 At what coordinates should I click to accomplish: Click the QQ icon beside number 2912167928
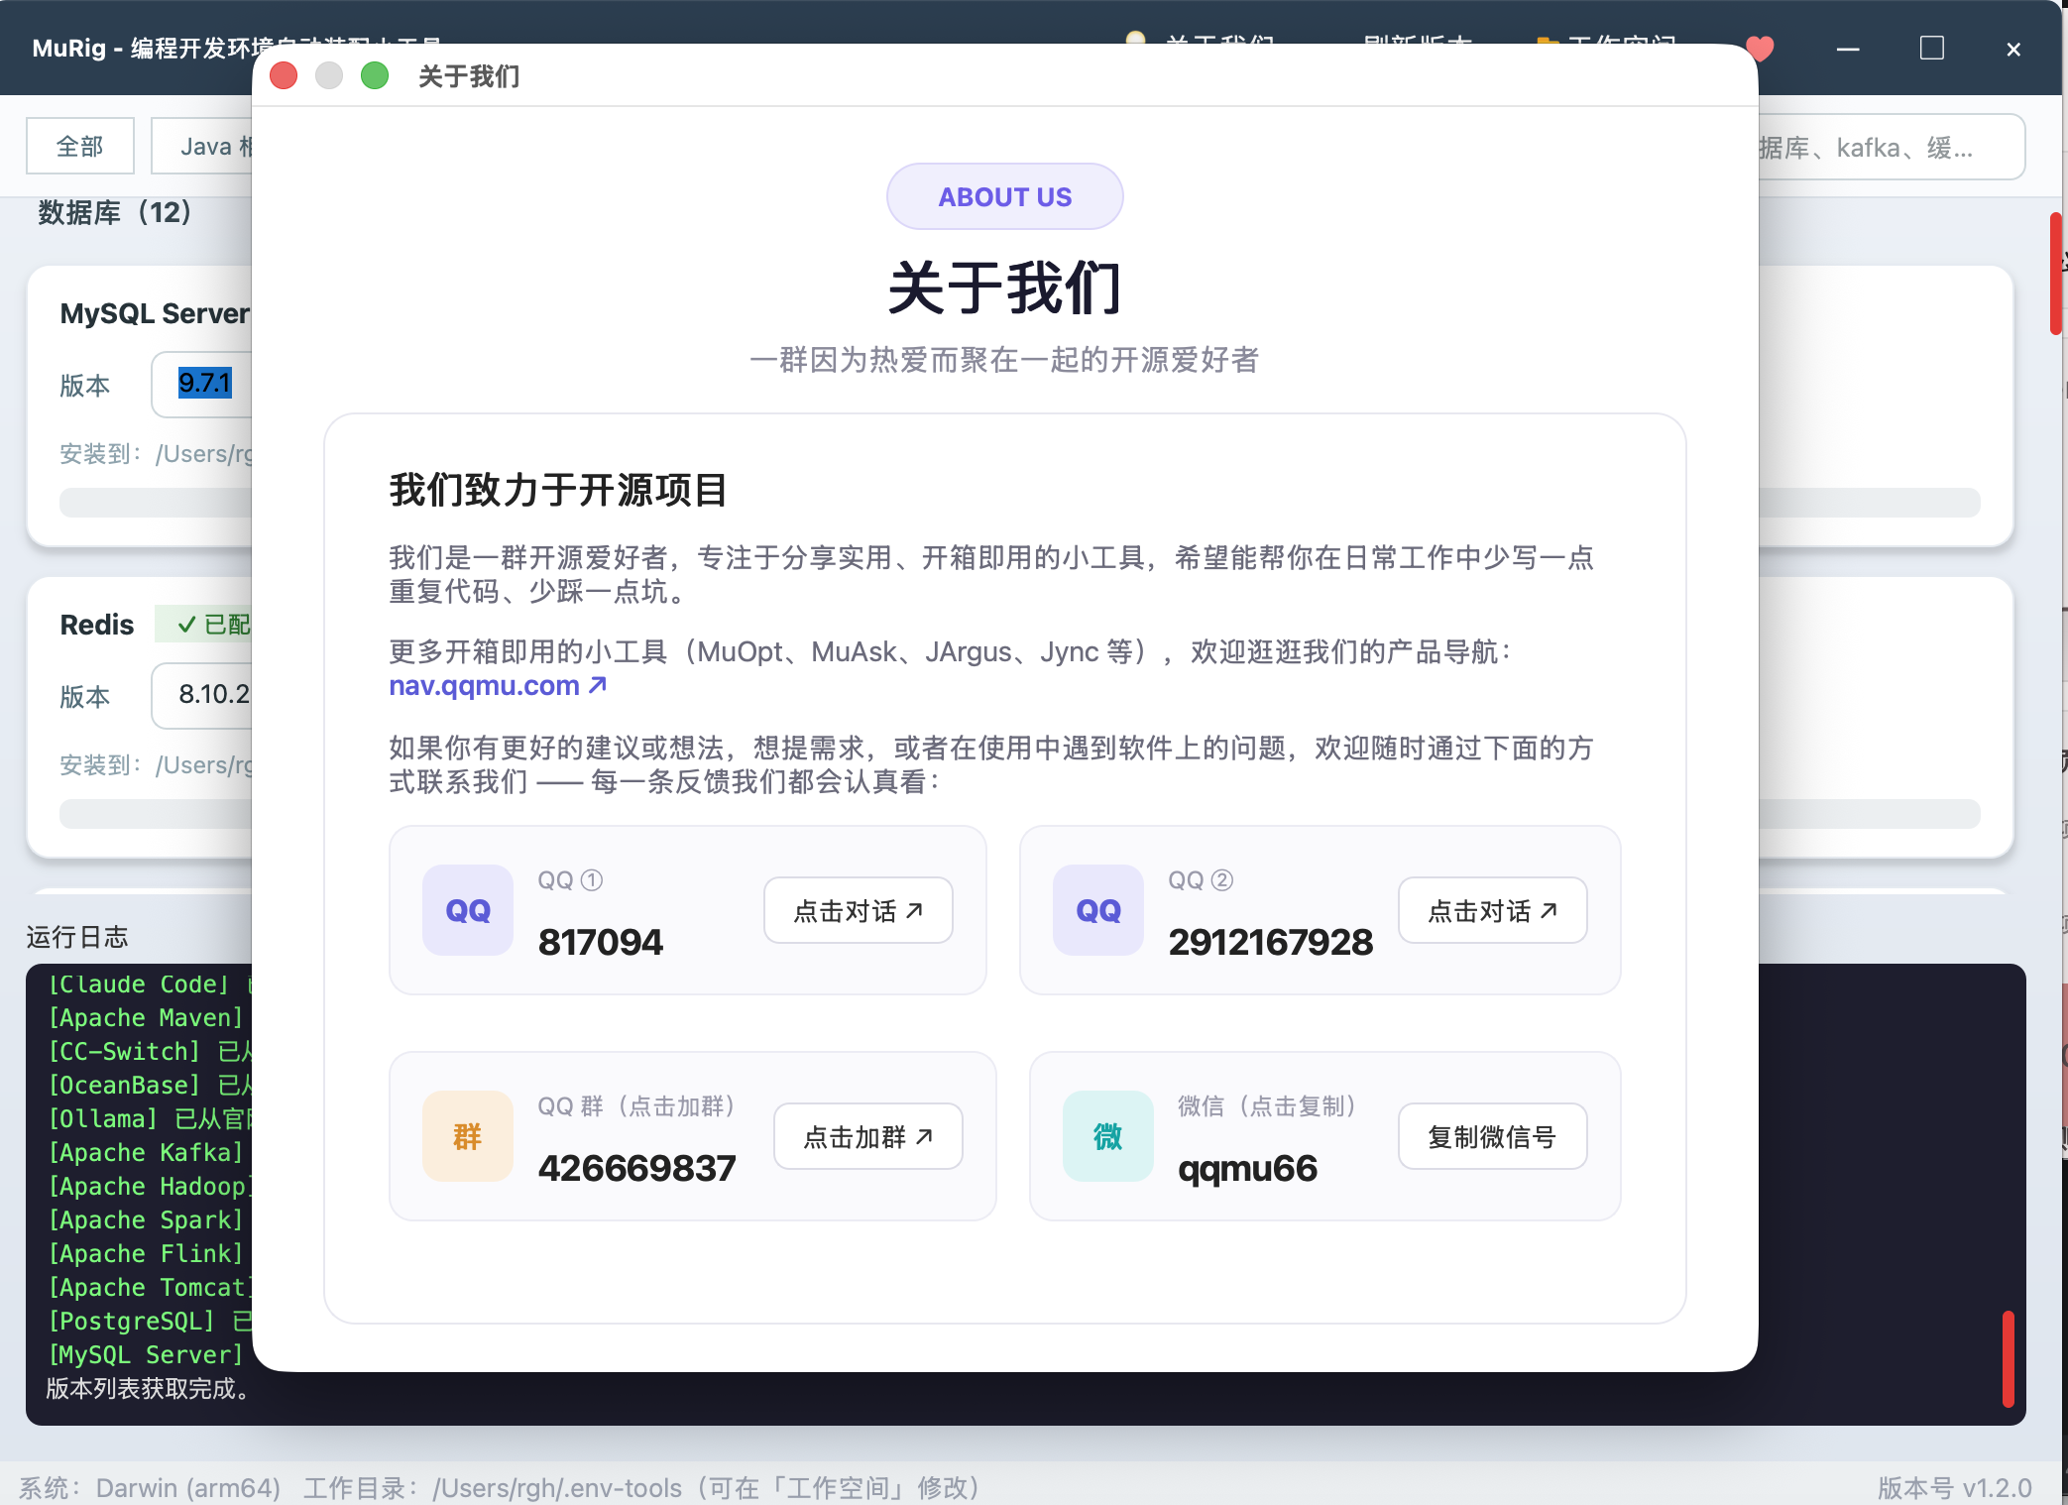tap(1098, 910)
